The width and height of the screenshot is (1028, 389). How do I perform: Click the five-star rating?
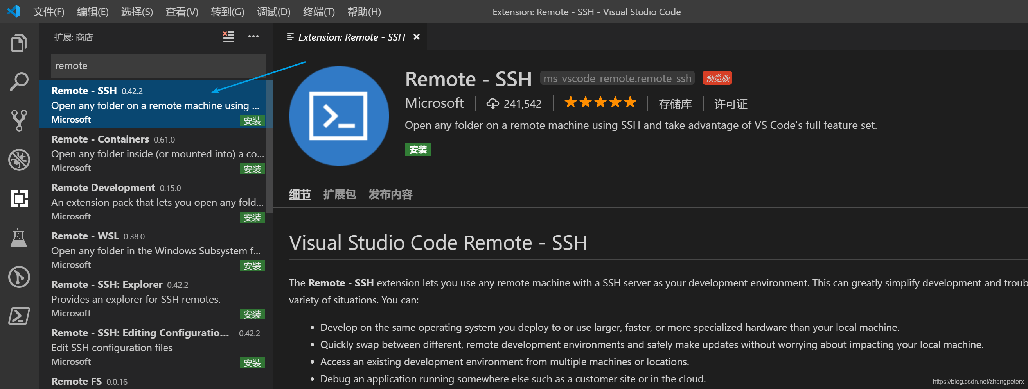[600, 102]
